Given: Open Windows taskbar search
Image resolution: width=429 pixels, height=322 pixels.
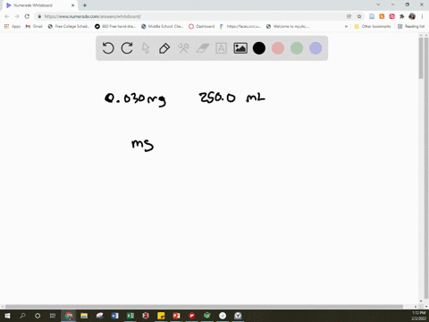Looking at the screenshot, I should [22, 316].
